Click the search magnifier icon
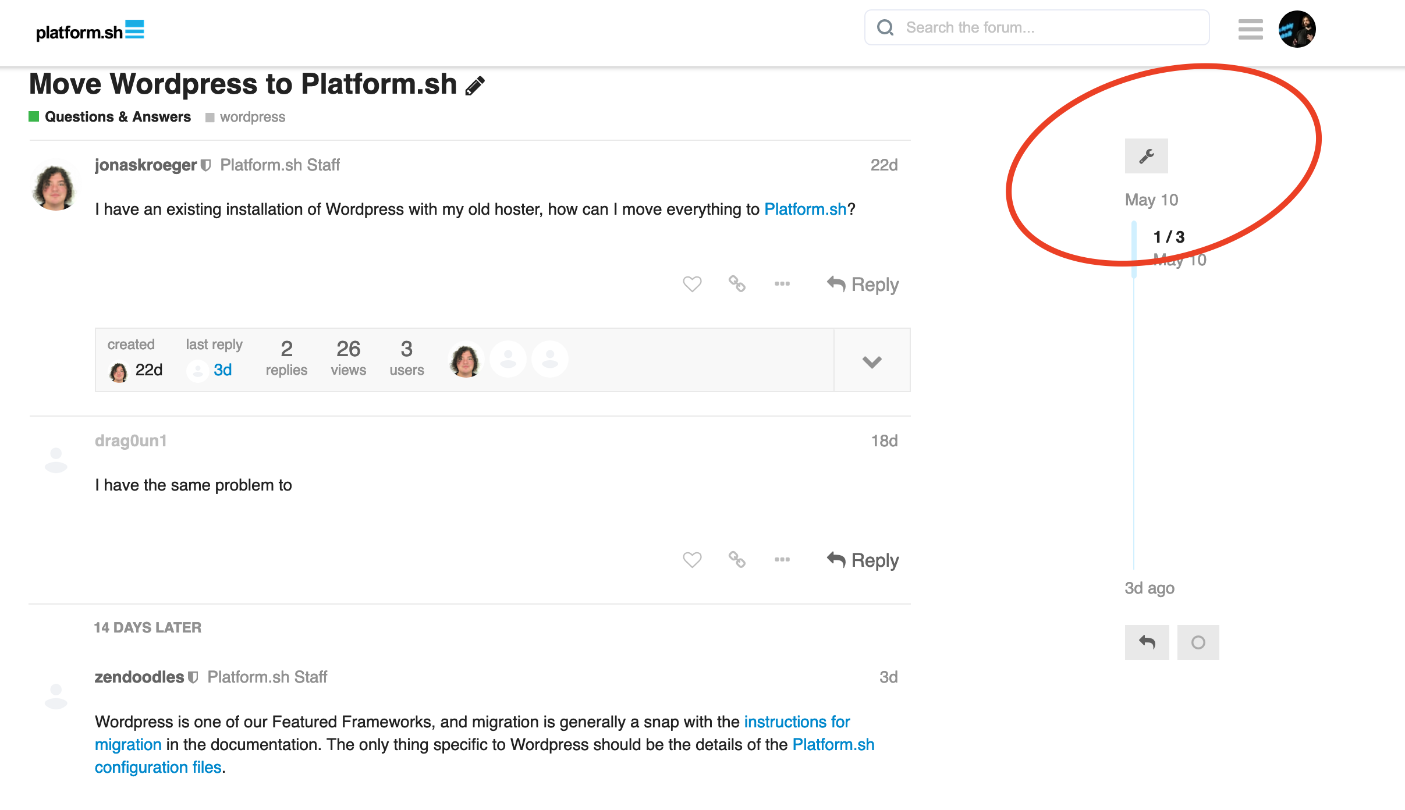 [885, 27]
